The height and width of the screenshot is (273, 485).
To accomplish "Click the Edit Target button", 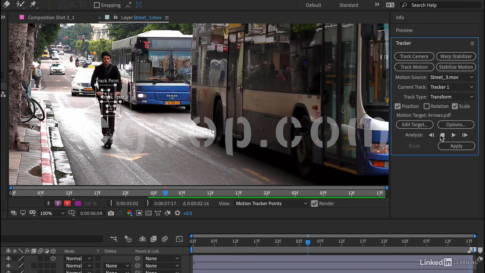I will coord(414,124).
